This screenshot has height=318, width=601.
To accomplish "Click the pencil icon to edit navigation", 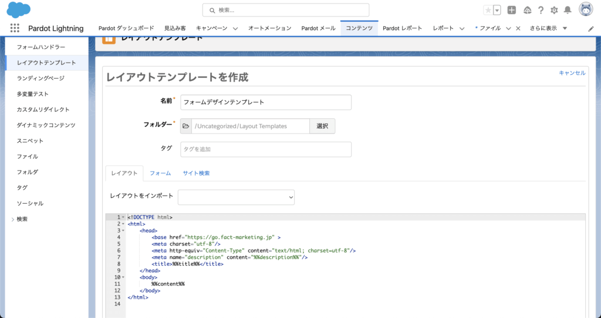I will 591,28.
